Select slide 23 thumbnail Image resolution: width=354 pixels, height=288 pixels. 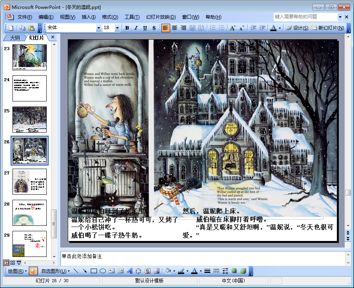pyautogui.click(x=30, y=57)
